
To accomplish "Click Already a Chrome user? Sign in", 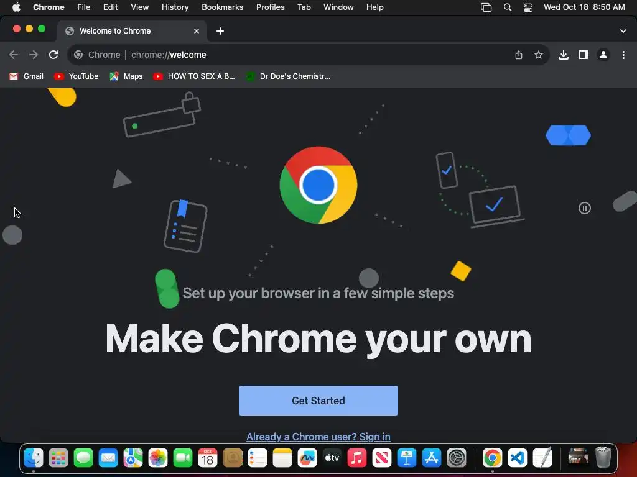I will [318, 437].
